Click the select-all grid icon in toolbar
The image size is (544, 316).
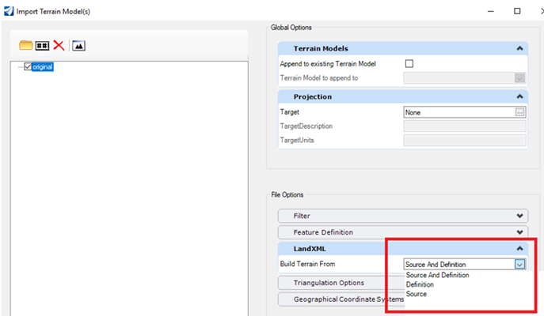point(42,45)
